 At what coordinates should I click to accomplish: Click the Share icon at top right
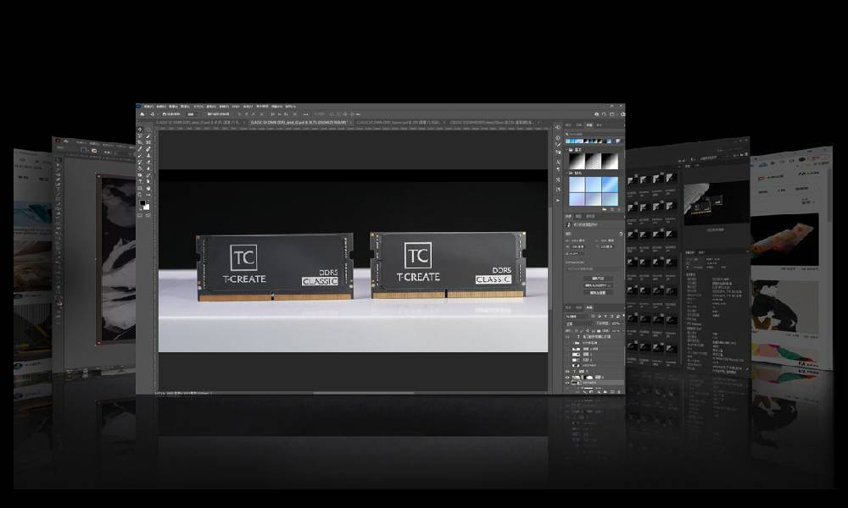coord(622,114)
